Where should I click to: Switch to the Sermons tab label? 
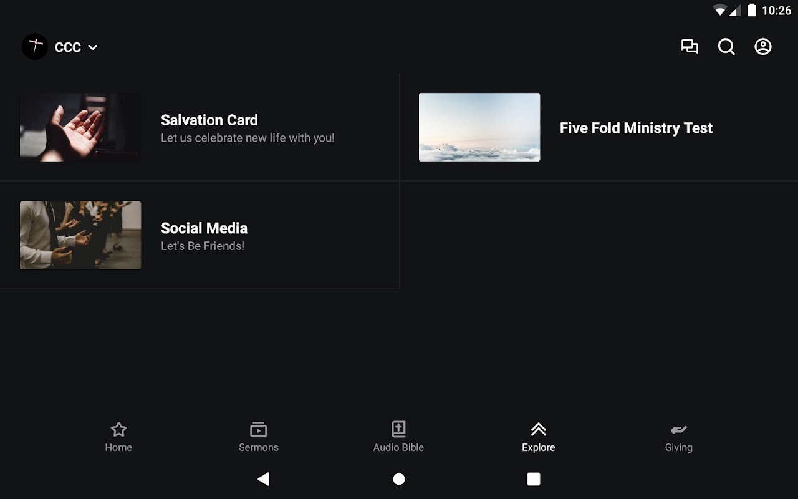[259, 447]
